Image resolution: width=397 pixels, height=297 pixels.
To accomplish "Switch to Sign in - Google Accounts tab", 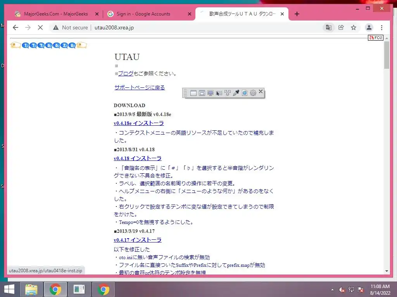I will coord(143,14).
